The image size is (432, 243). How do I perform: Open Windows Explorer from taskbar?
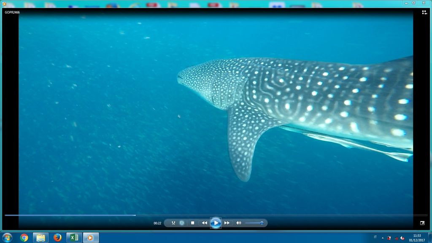click(40, 238)
